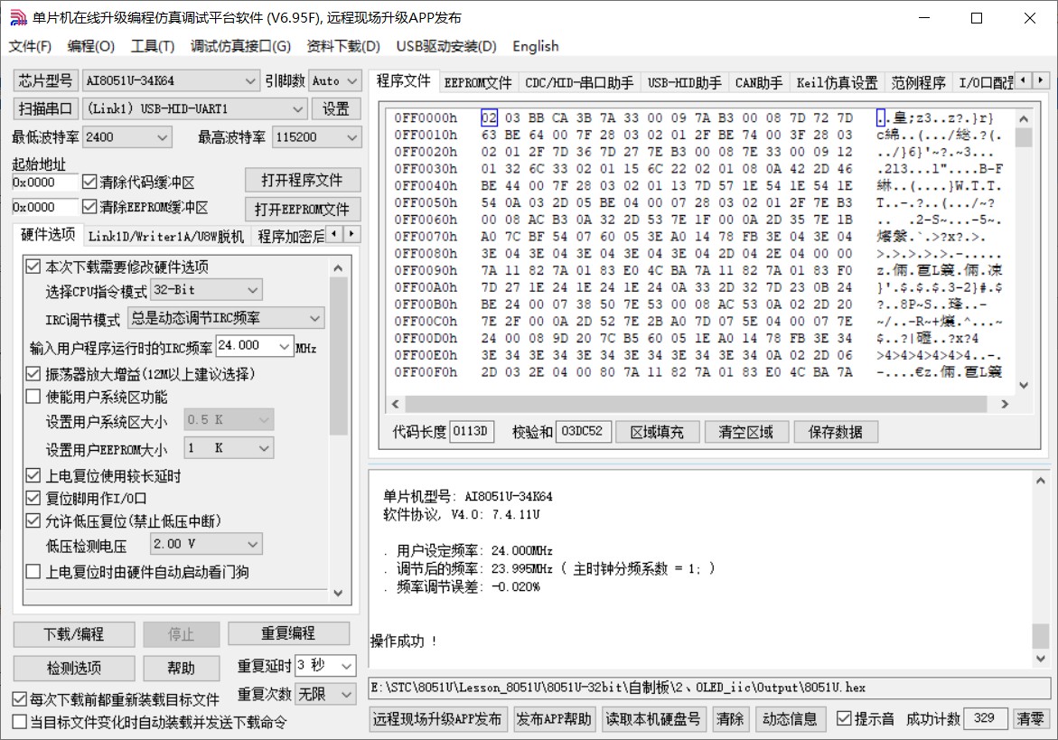
Task: Switch to USB-HID助手 tab
Action: coord(684,83)
